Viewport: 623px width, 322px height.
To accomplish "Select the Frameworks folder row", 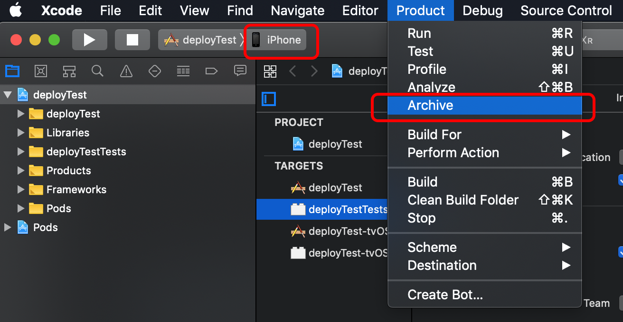I will click(128, 189).
